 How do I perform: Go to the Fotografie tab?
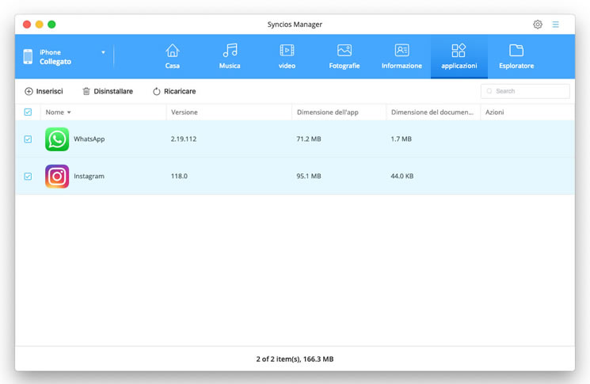pos(344,56)
